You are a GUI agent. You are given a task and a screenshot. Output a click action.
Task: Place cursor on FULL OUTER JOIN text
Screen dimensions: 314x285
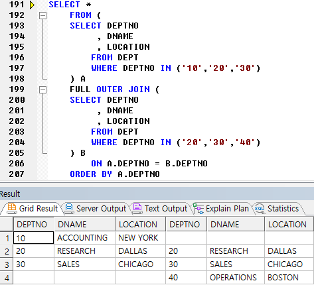[110, 89]
